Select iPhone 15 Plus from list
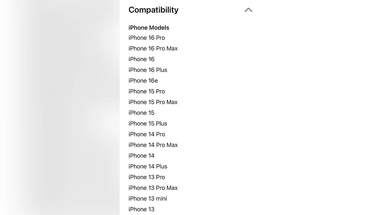This screenshot has height=215, width=383. (x=148, y=124)
